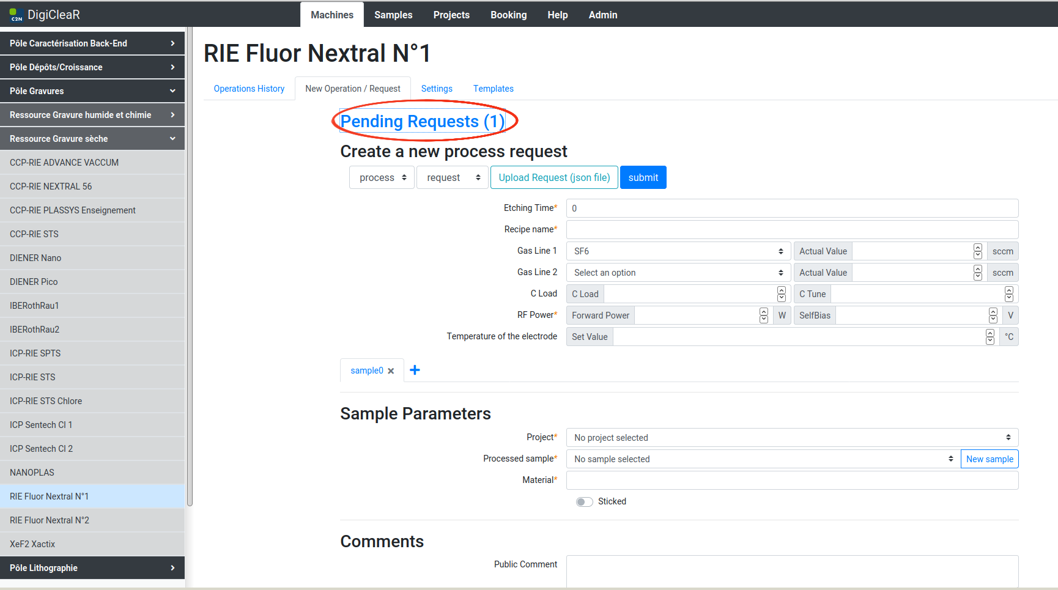The width and height of the screenshot is (1058, 590).
Task: Open the process type dropdown
Action: pos(382,178)
